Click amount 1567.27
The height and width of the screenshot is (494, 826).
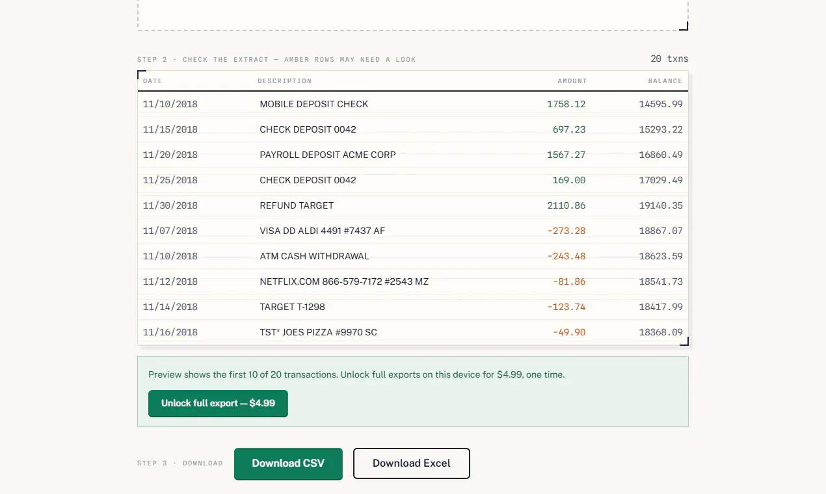click(566, 155)
